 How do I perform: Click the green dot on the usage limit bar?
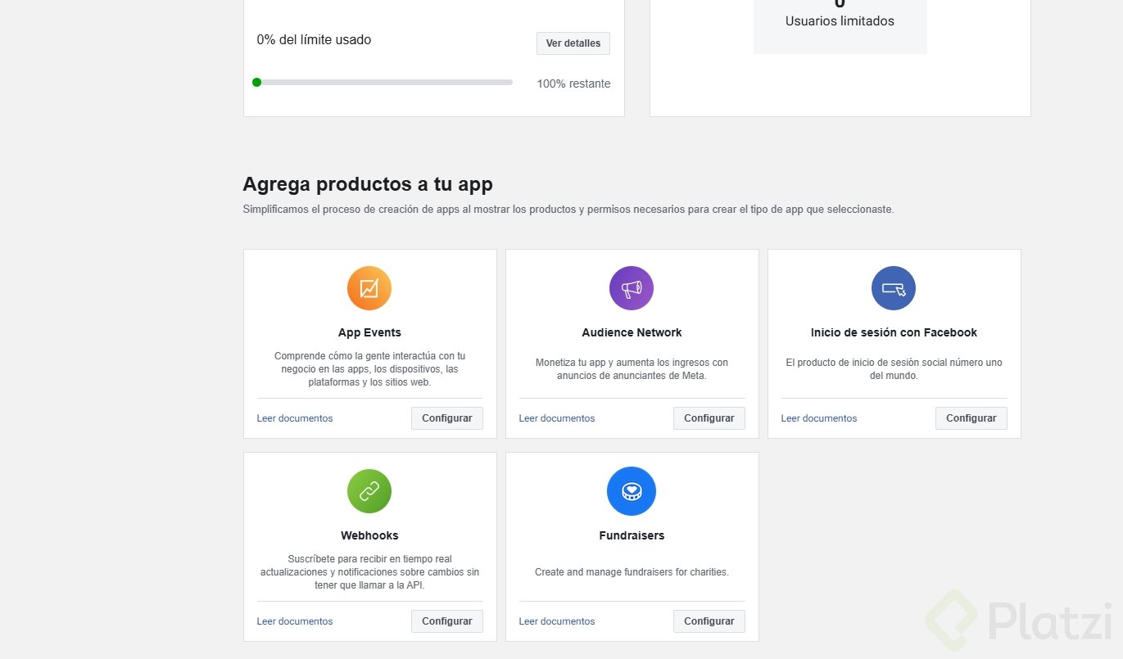coord(257,82)
